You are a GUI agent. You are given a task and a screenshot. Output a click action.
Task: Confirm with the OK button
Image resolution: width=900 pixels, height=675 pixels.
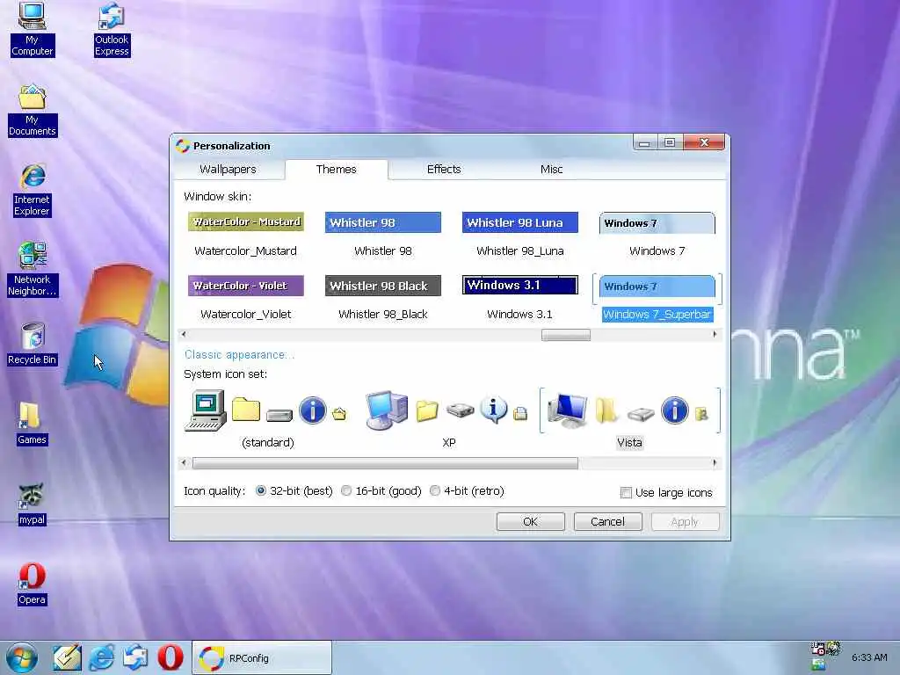[530, 521]
